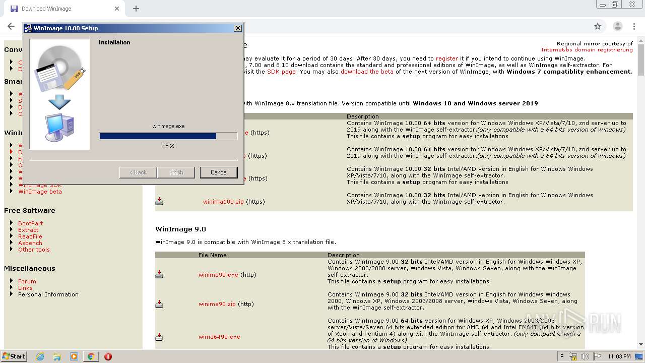Open the Forum link under Miscellaneous
Screen dimensions: 645x363
pos(27,281)
